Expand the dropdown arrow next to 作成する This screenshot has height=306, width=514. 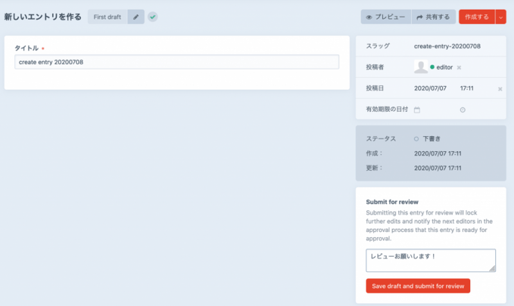coord(501,17)
